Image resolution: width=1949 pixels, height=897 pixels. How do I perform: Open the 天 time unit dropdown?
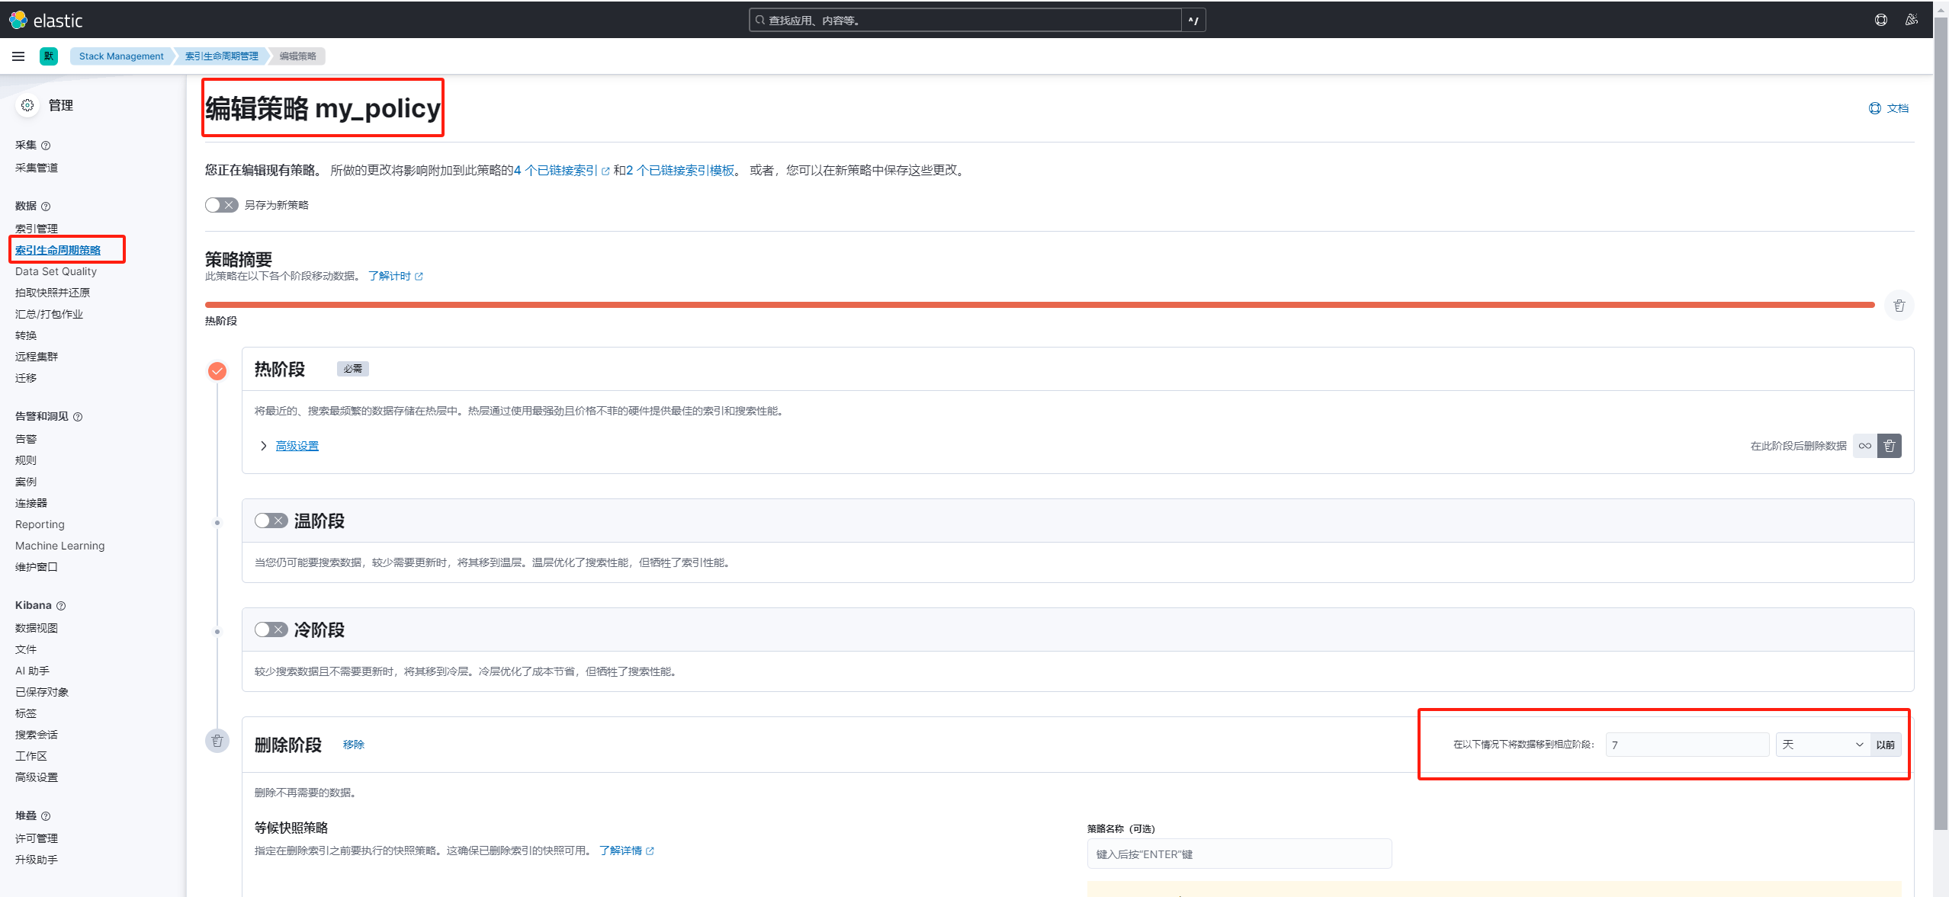(x=1823, y=745)
